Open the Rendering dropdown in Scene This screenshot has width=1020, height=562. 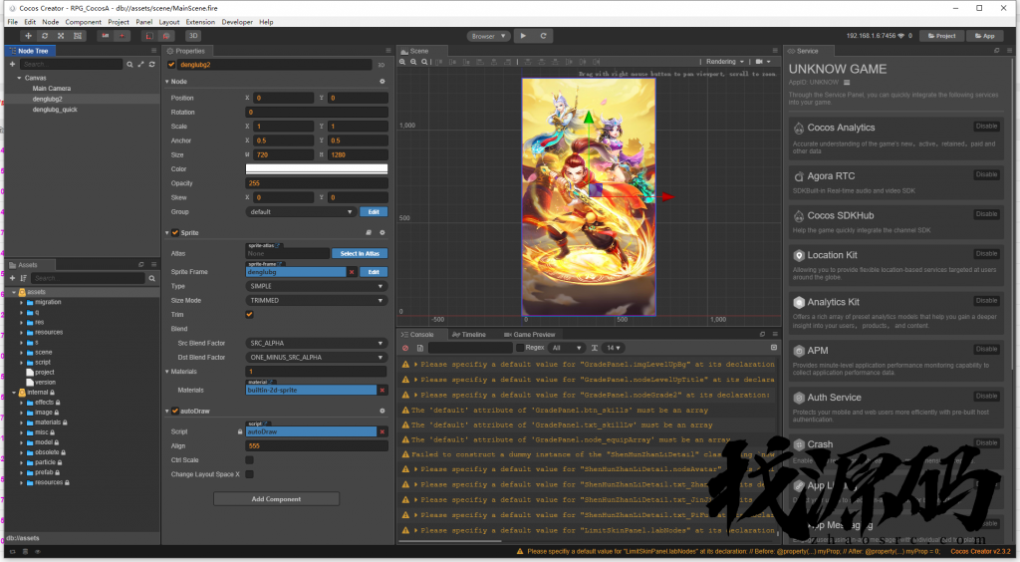(x=725, y=62)
